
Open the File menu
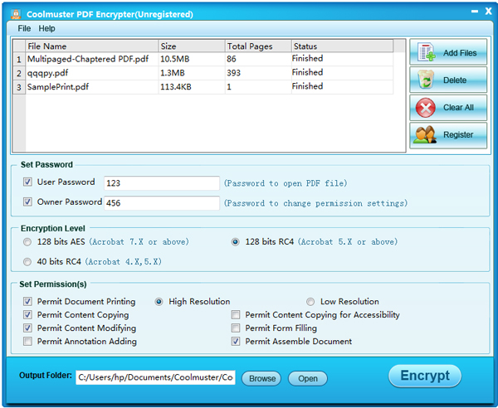(x=24, y=28)
